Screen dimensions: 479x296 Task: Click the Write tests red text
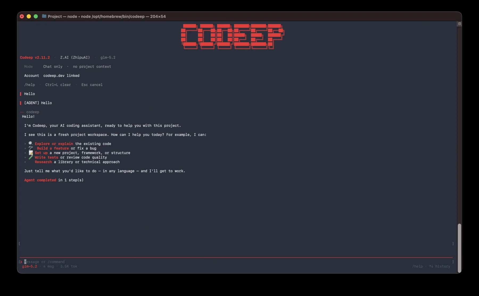point(46,157)
